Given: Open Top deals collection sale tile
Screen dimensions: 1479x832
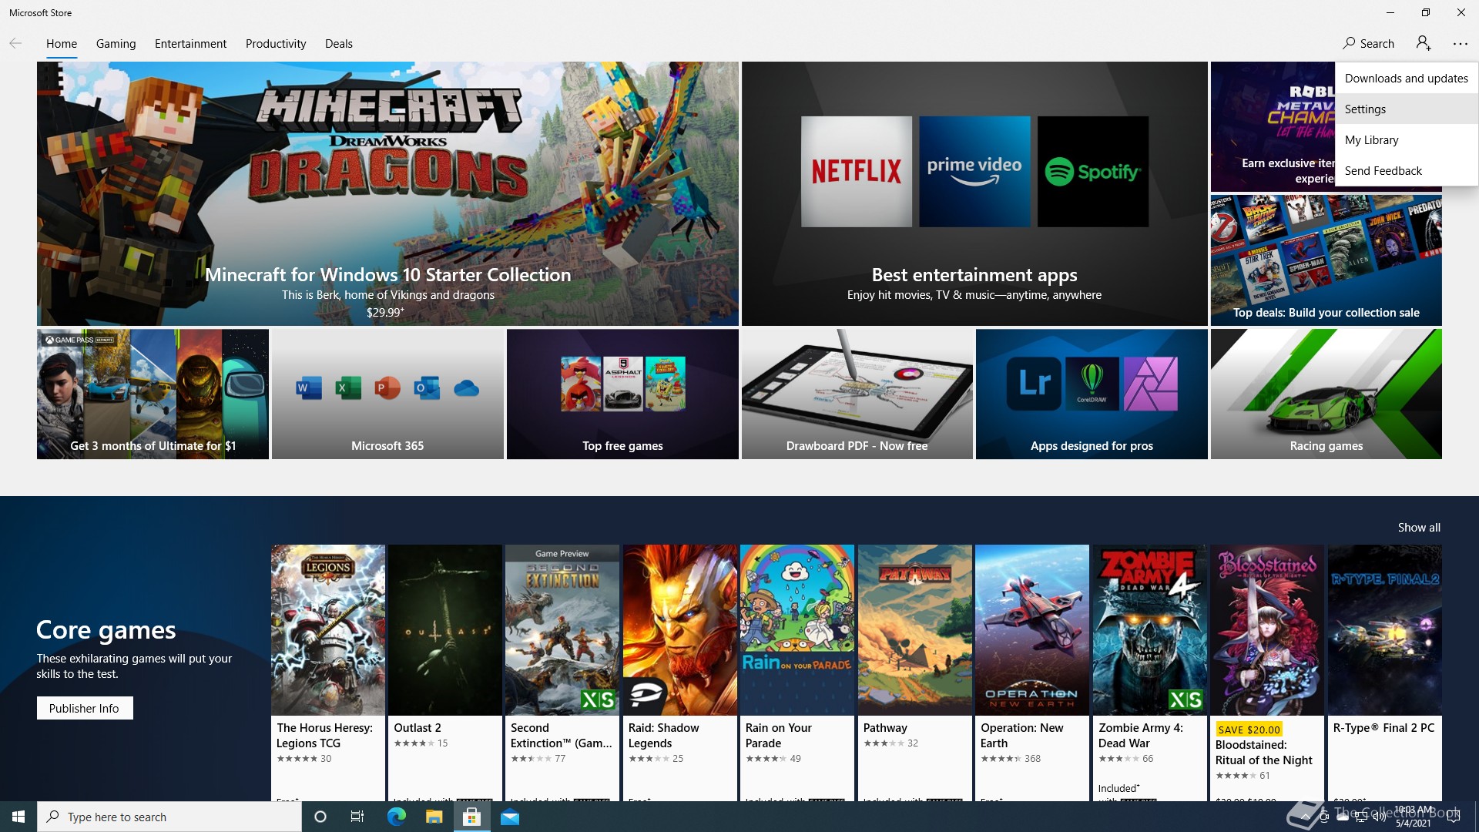Looking at the screenshot, I should [1326, 260].
